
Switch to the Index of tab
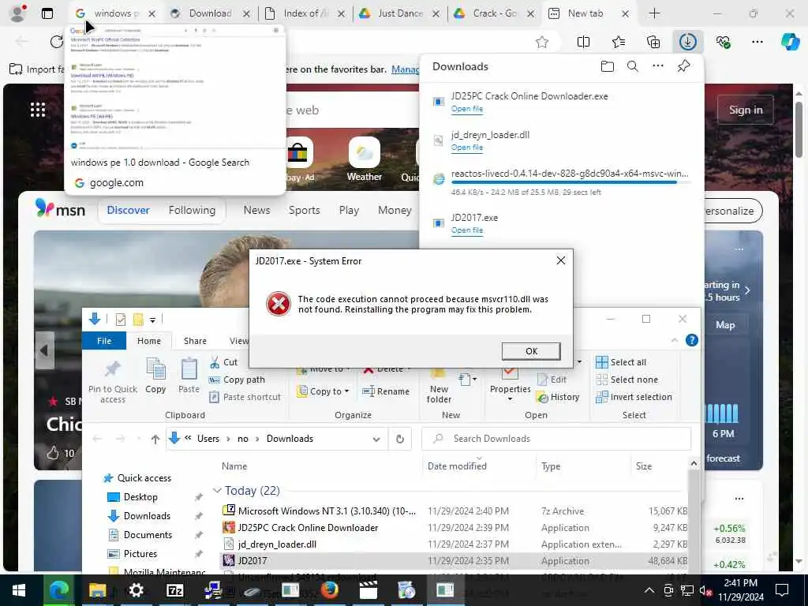click(305, 13)
